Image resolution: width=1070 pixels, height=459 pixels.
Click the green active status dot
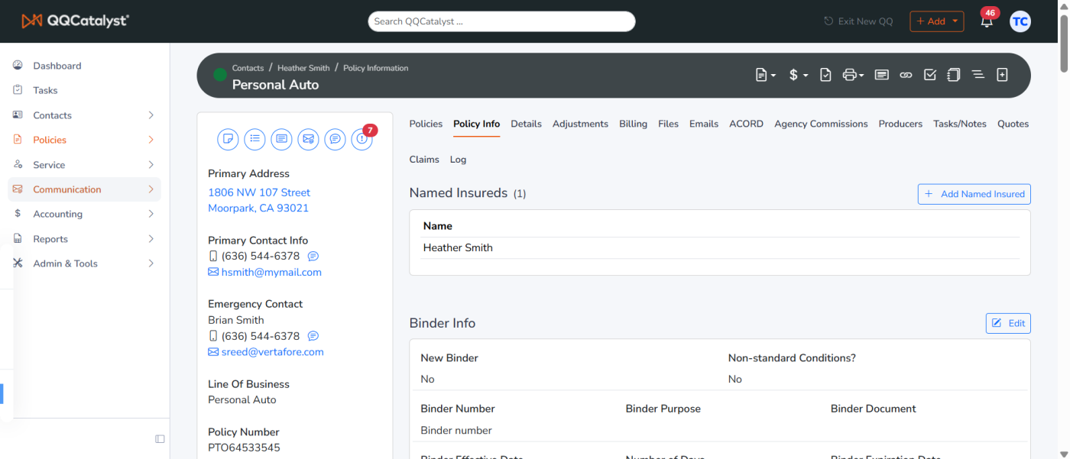[220, 75]
